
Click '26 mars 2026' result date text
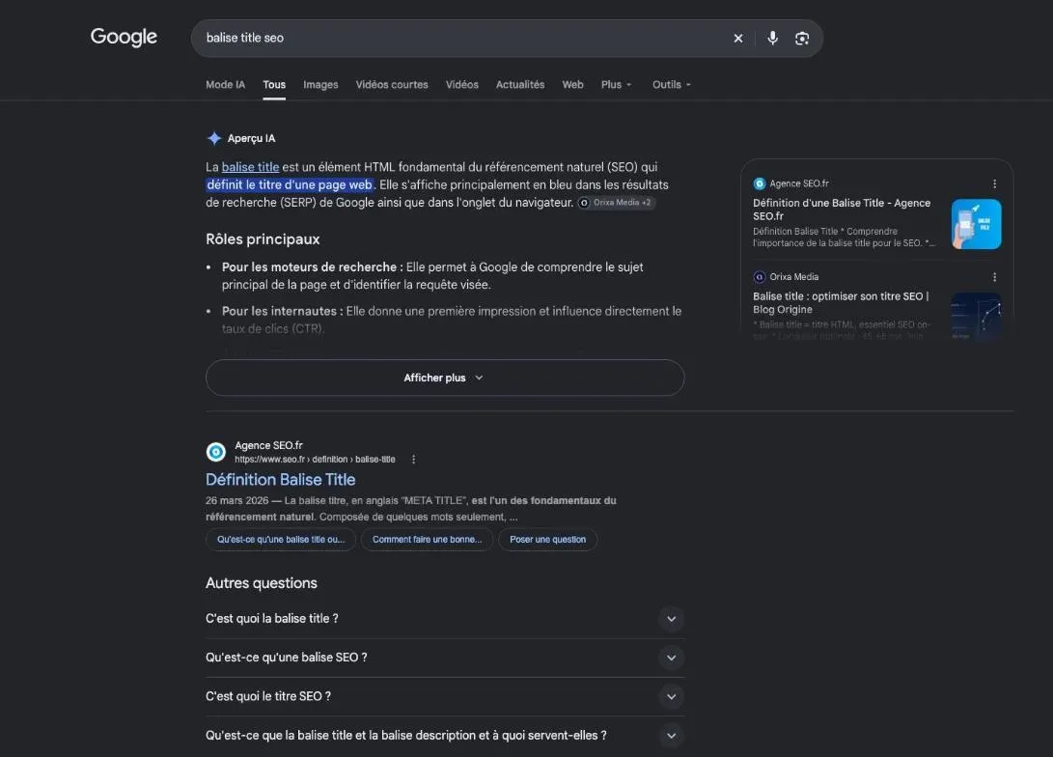click(237, 500)
